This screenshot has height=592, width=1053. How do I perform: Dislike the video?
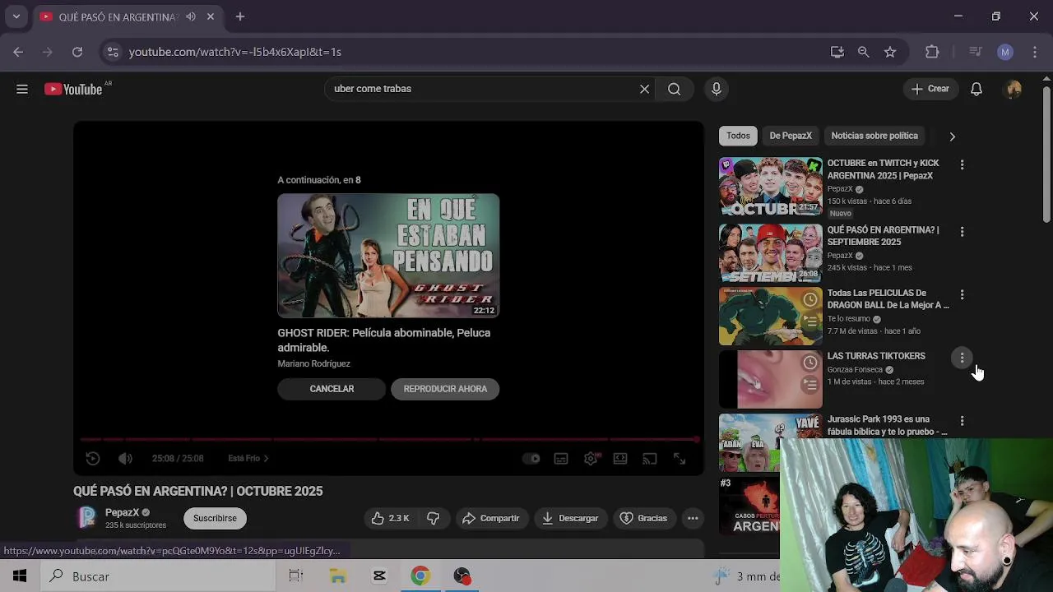tap(433, 518)
